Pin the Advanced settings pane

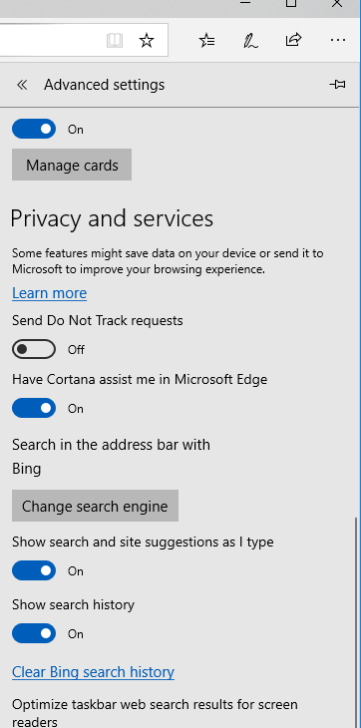tap(337, 85)
